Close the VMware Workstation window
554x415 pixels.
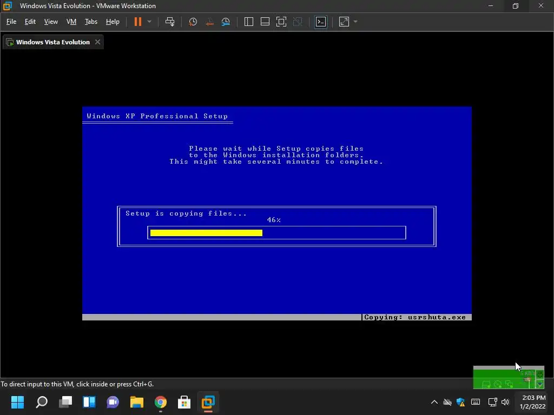pos(541,6)
